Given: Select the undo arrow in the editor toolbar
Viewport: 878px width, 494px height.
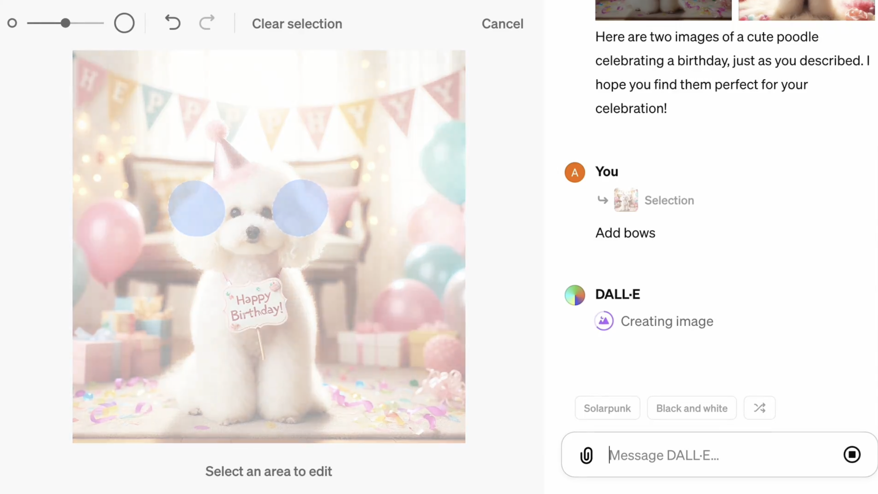Looking at the screenshot, I should click(x=172, y=23).
